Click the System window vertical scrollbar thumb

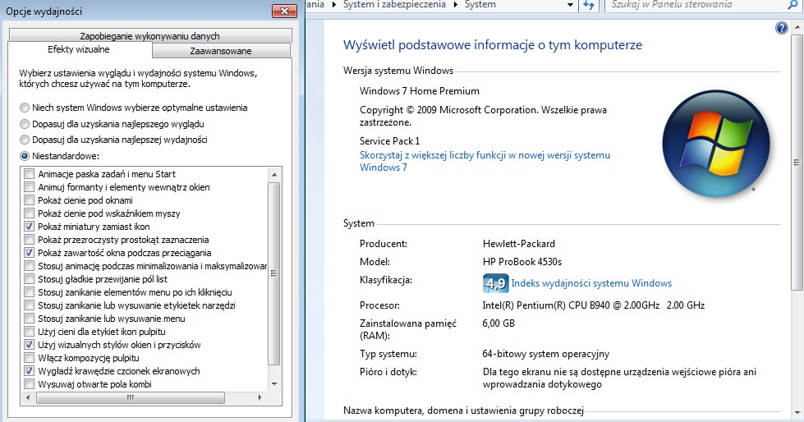797,163
